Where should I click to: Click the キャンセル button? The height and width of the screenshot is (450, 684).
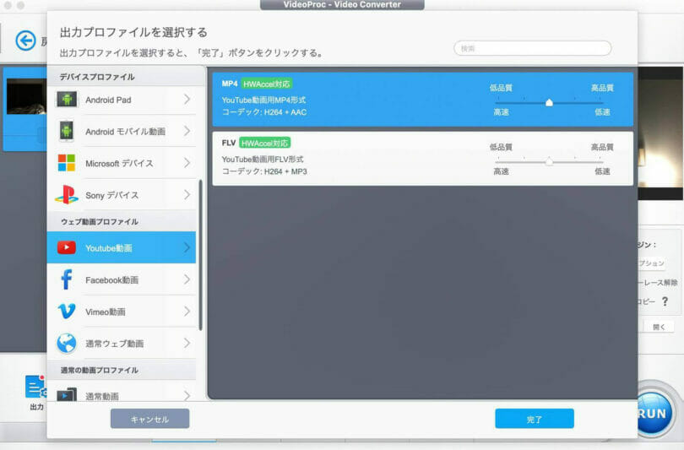pos(149,419)
